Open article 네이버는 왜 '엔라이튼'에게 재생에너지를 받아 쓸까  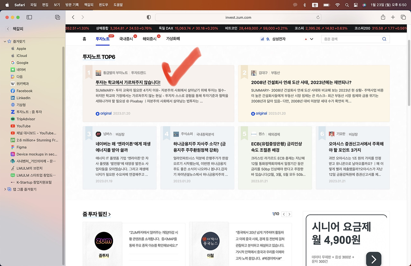click(123, 147)
